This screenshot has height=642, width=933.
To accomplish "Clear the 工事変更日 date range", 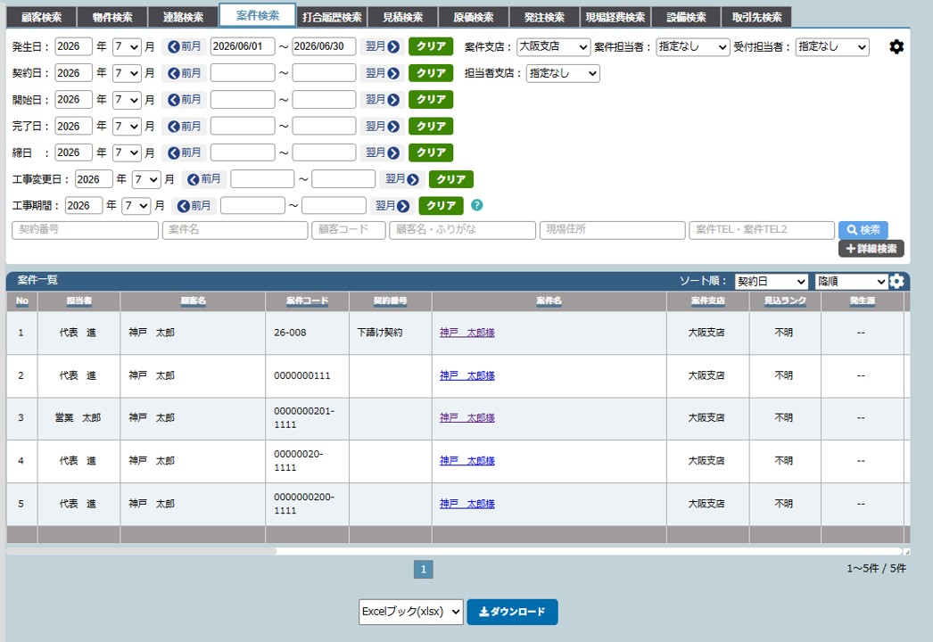I will pyautogui.click(x=451, y=179).
